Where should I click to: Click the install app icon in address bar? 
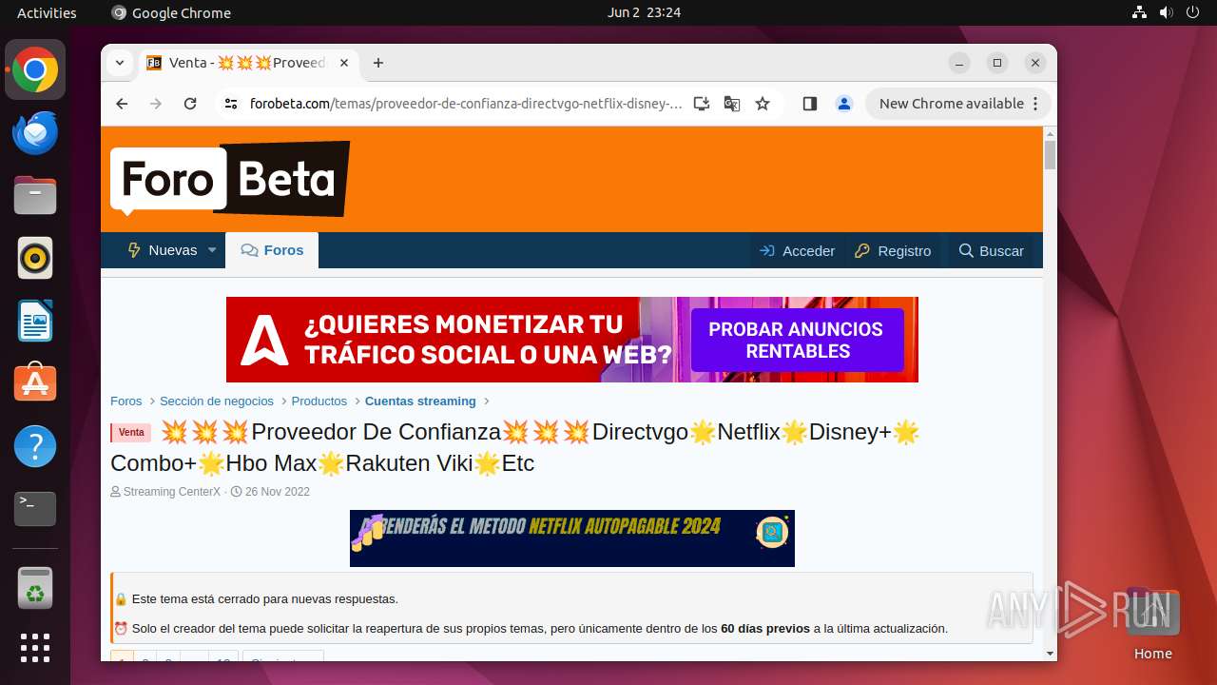click(702, 104)
